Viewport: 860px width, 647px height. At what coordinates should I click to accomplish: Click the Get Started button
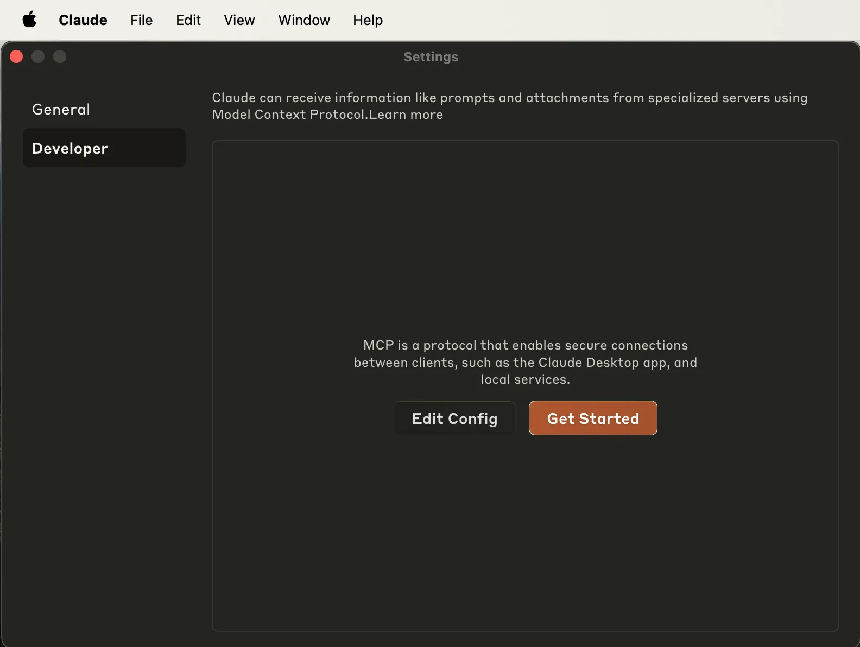pos(593,418)
